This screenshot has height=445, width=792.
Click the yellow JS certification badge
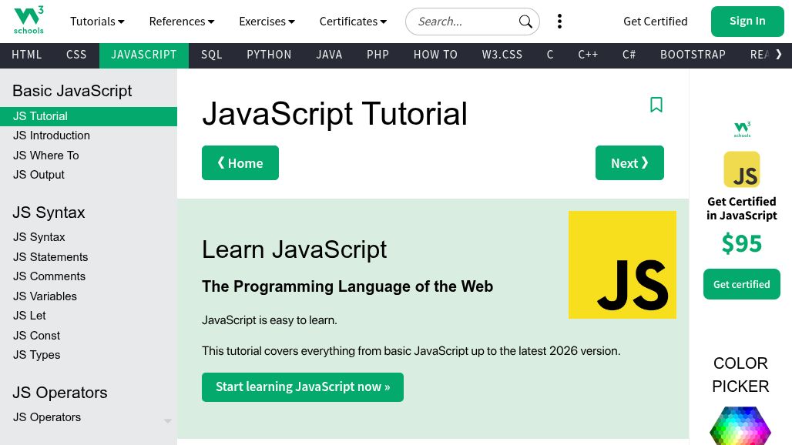[x=742, y=169]
